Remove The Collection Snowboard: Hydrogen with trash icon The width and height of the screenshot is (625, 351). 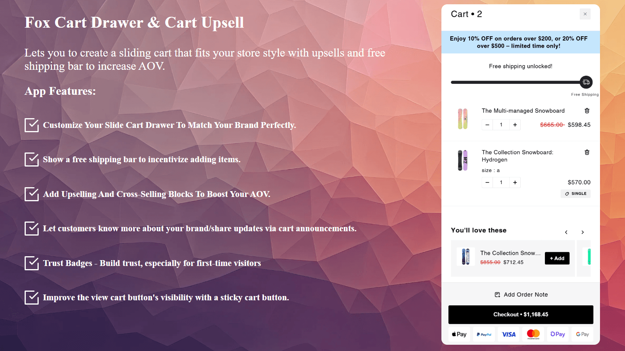click(x=587, y=152)
